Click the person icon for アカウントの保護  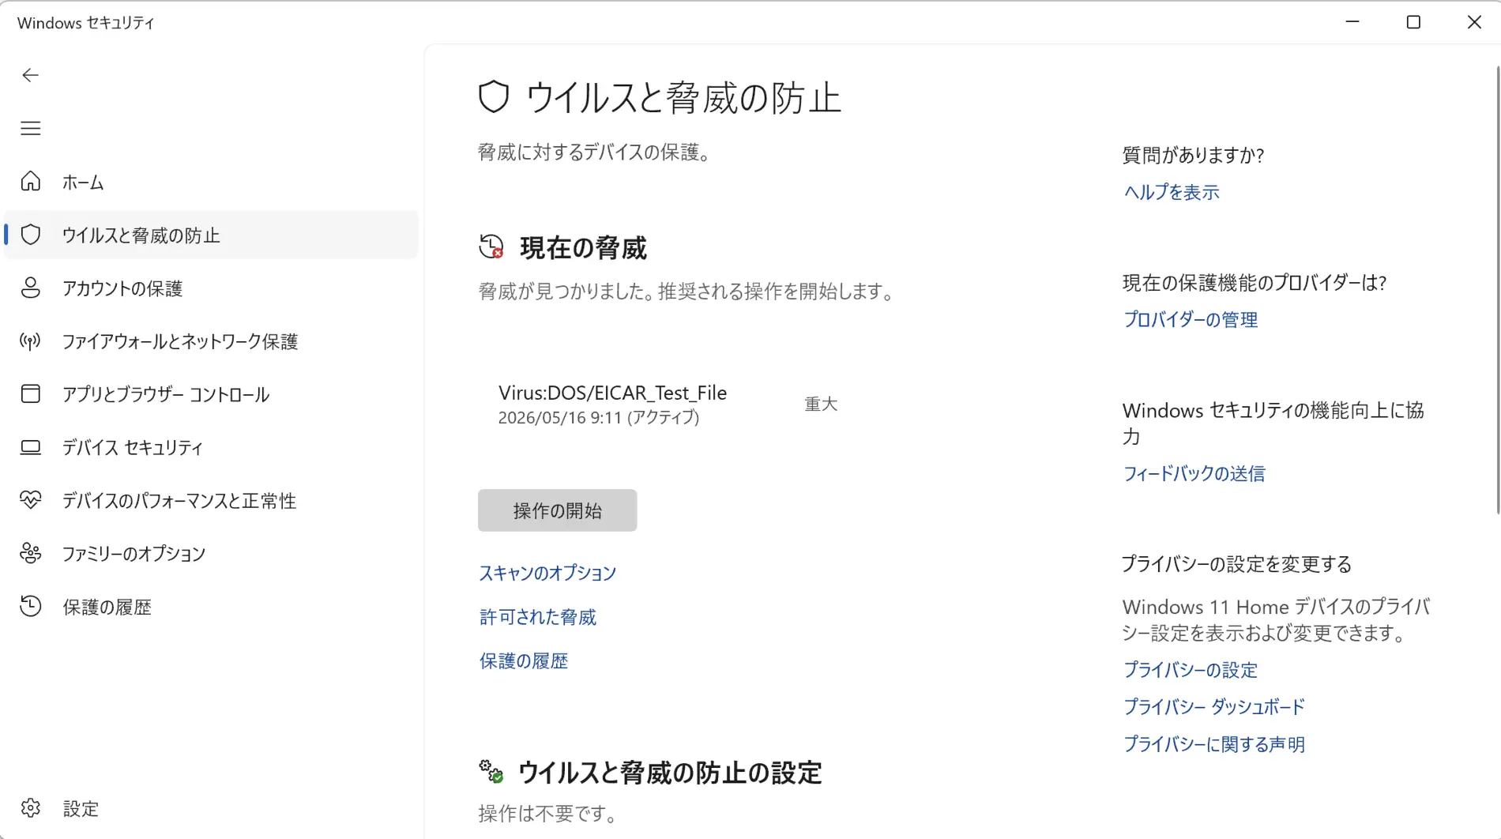pos(30,288)
